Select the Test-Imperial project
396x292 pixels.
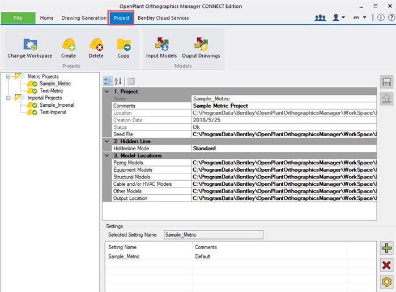coord(53,112)
